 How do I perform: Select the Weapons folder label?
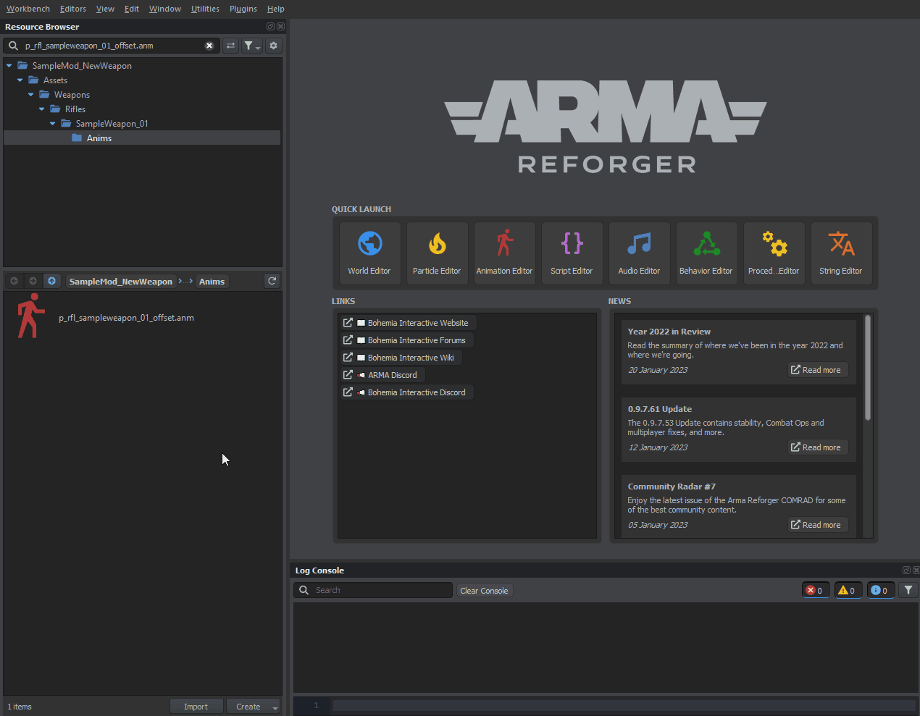tap(72, 95)
